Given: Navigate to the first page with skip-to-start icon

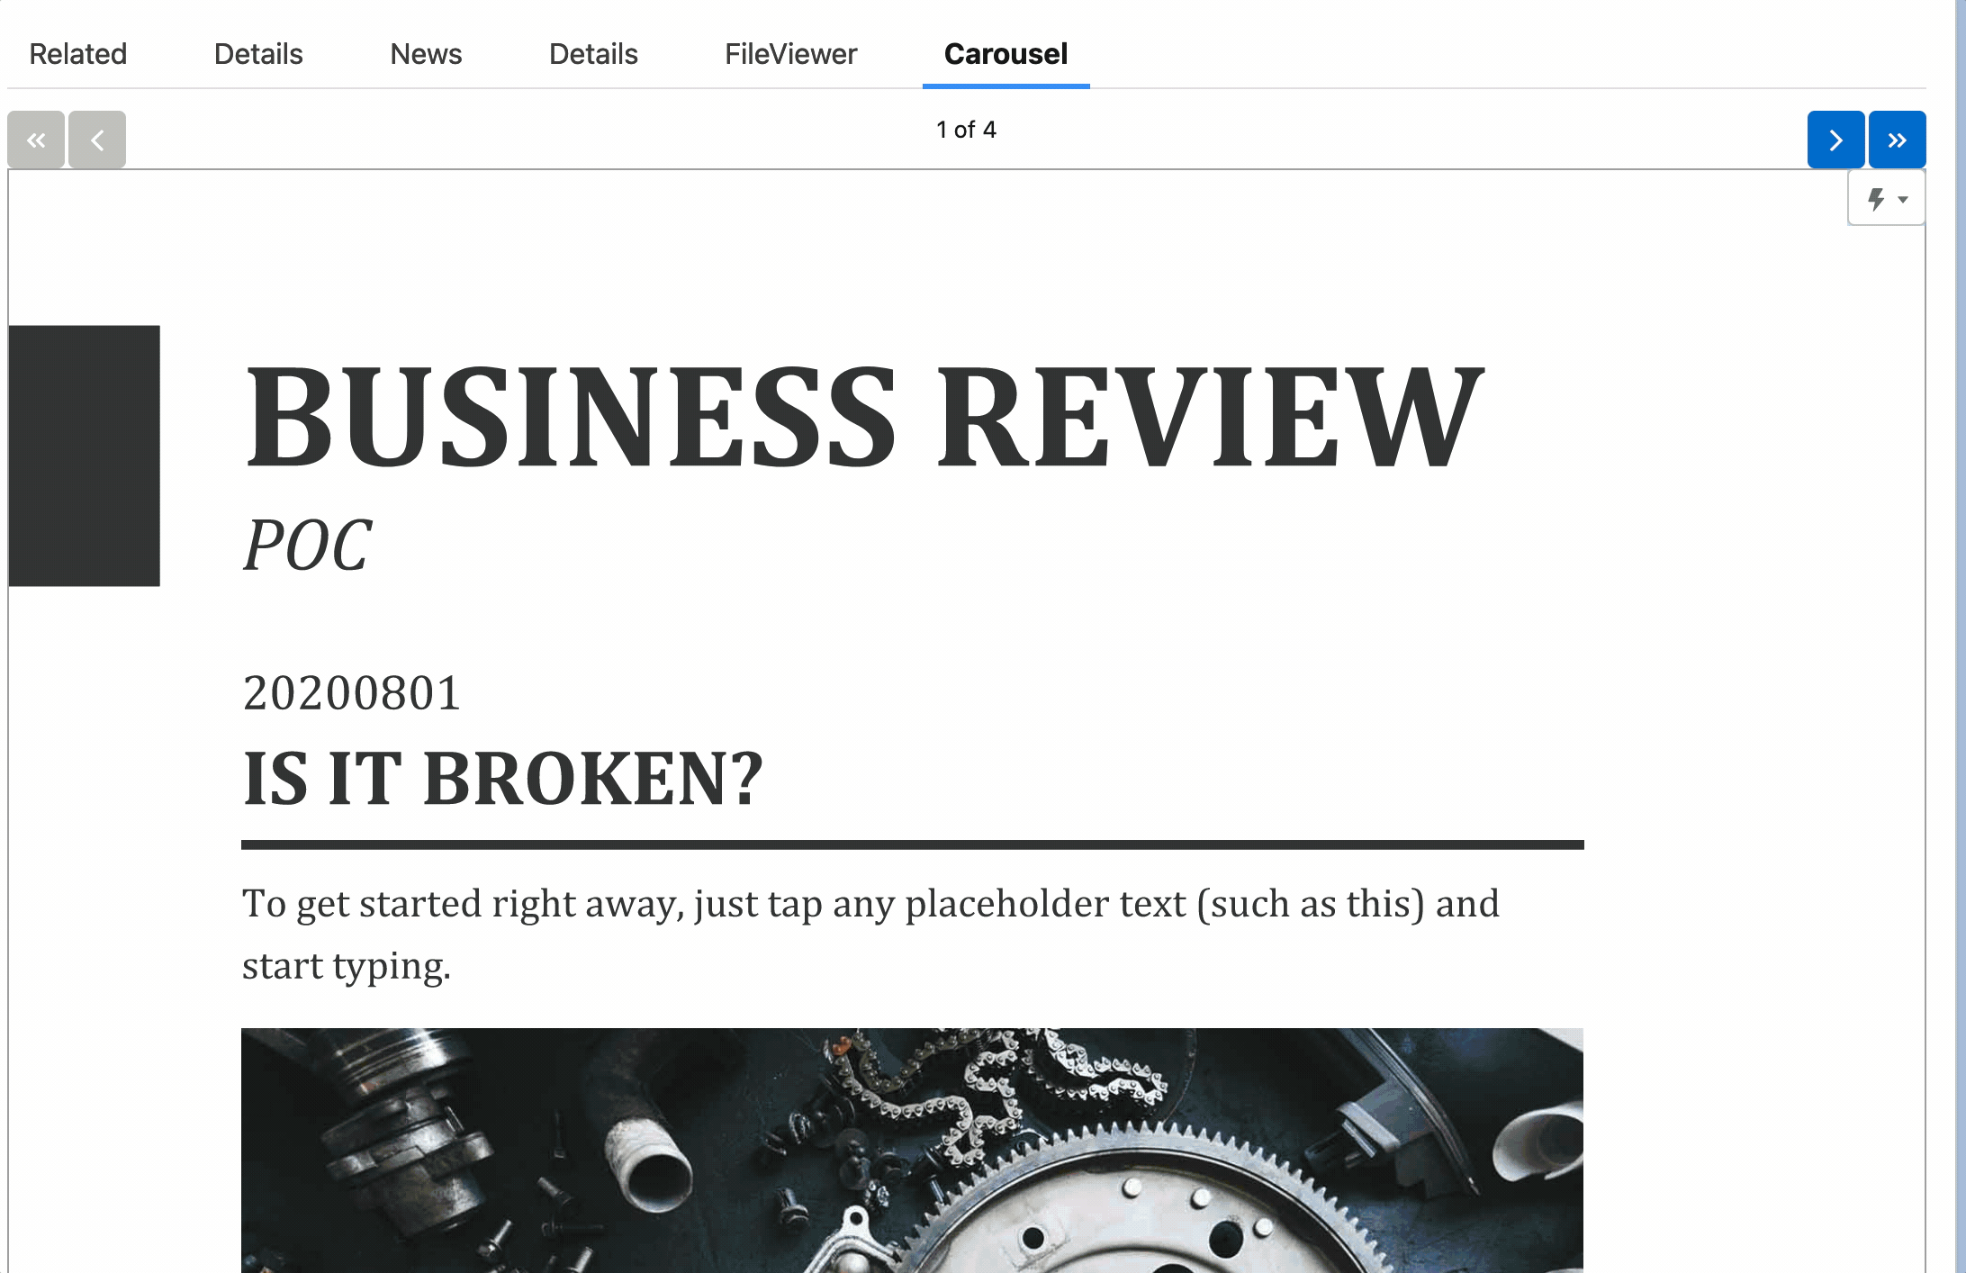Looking at the screenshot, I should point(36,138).
